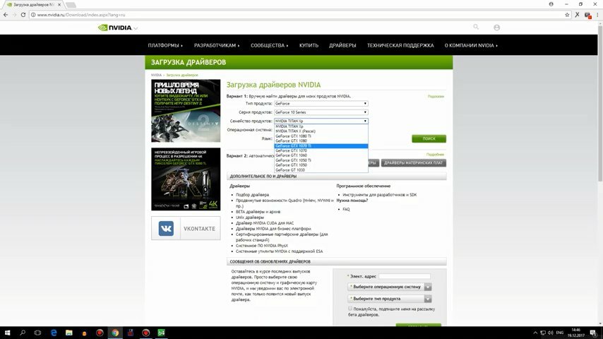Open the VKONTAKTE social banner
The image size is (603, 339).
pos(186,229)
